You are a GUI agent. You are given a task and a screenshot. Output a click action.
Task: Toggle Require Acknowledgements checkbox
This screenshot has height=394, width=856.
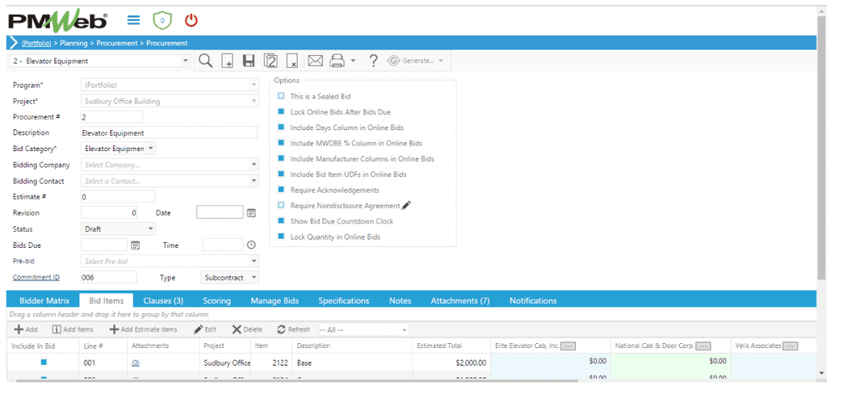281,189
